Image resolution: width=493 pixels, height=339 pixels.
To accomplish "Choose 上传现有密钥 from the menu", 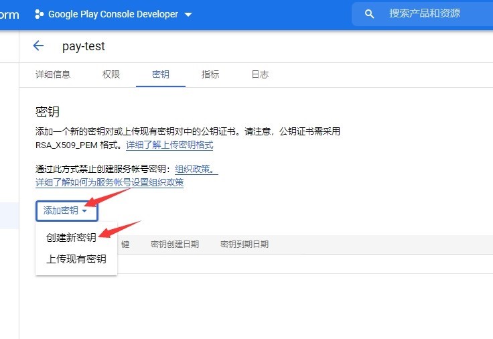I will pos(76,259).
